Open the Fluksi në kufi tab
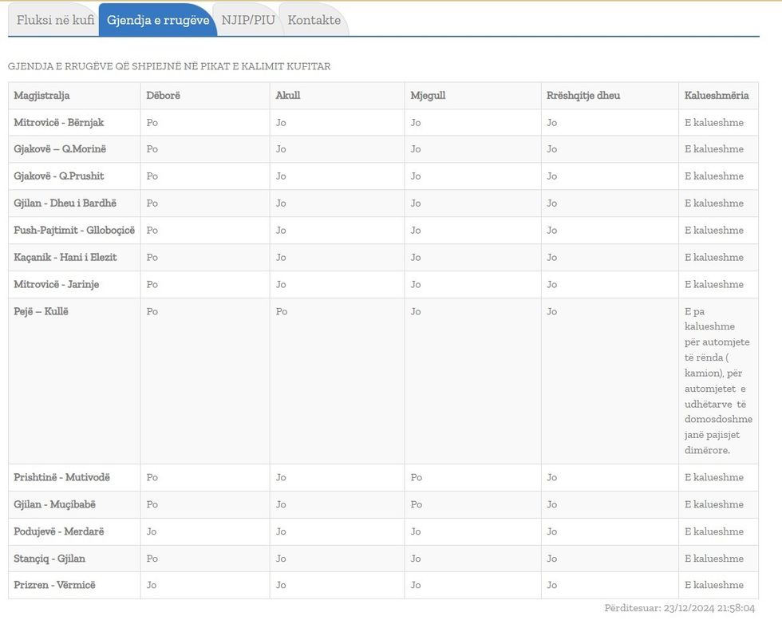This screenshot has width=782, height=624. point(54,20)
